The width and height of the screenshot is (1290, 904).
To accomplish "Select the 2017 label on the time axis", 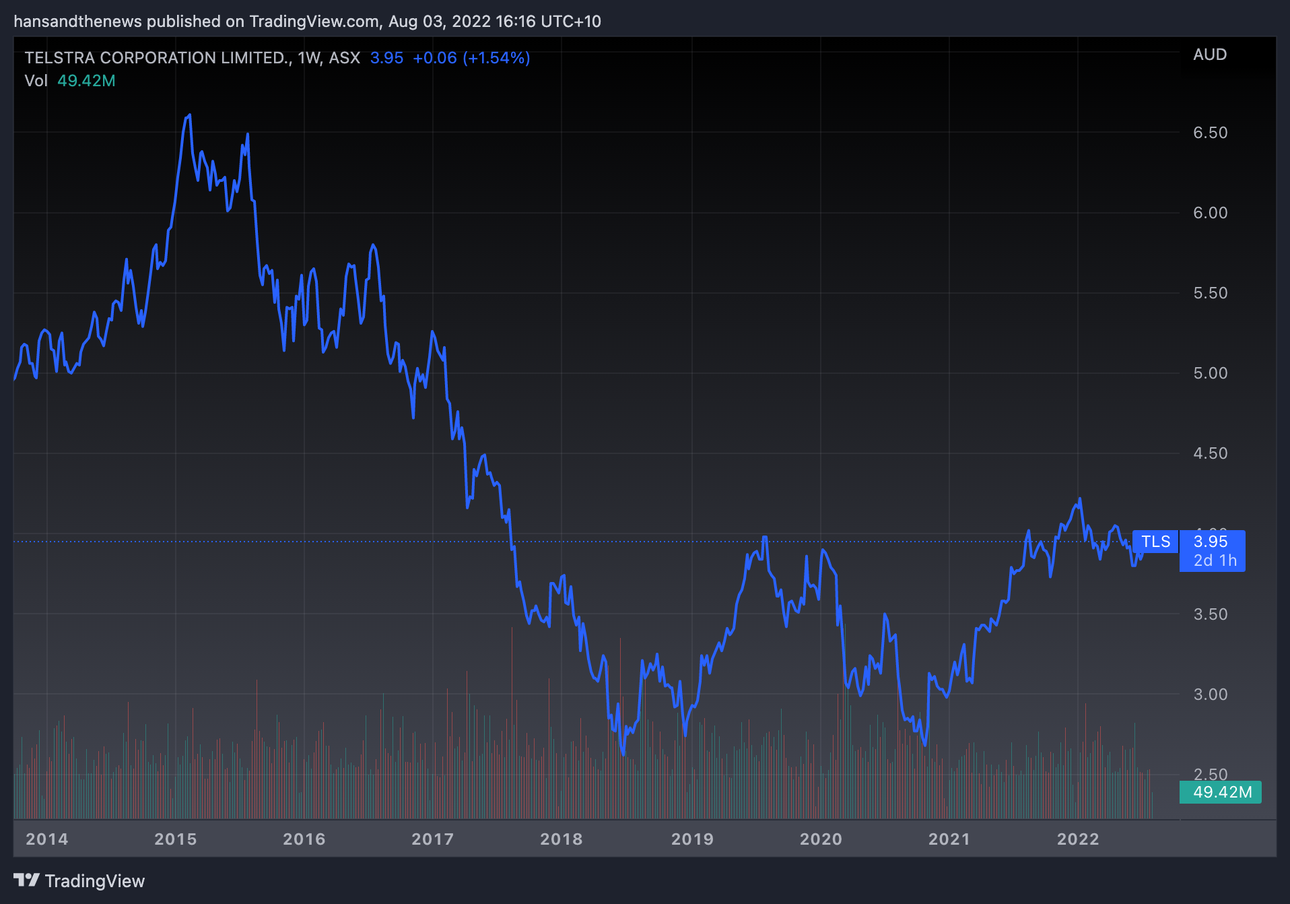I will (x=432, y=839).
